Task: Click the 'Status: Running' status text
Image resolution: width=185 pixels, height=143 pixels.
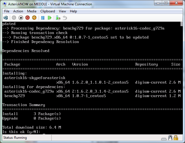Action: 15,138
